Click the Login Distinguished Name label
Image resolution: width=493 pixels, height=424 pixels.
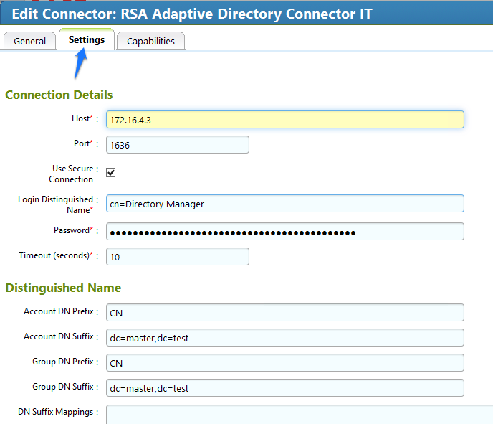(56, 204)
